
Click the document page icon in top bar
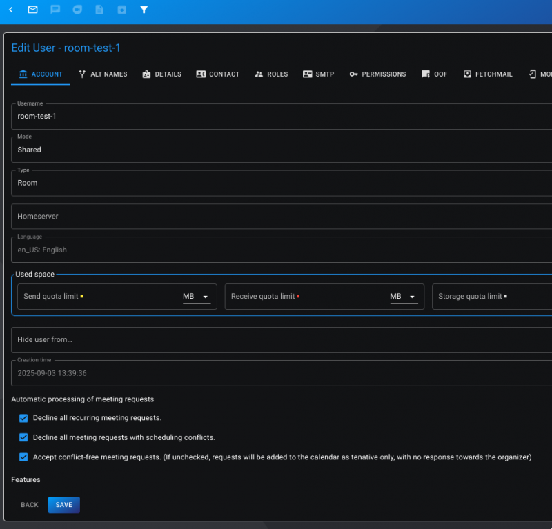99,10
